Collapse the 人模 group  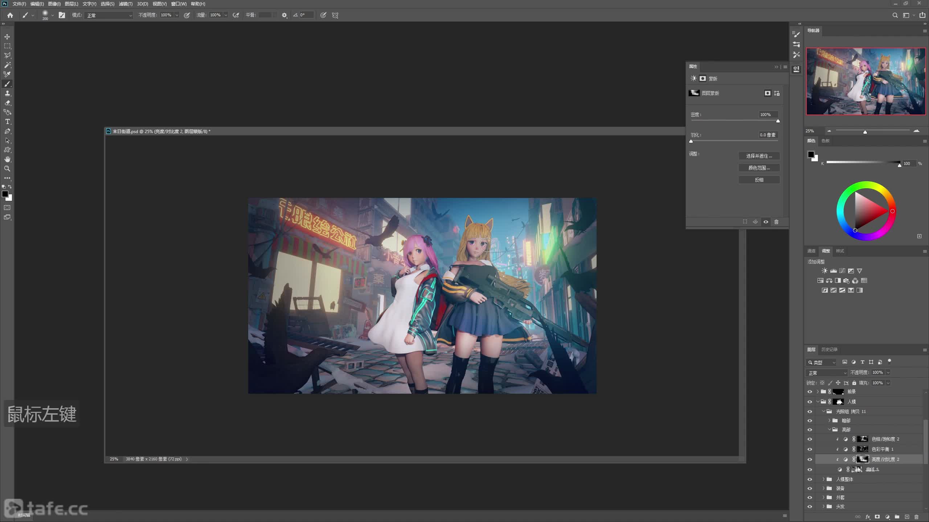pos(818,402)
